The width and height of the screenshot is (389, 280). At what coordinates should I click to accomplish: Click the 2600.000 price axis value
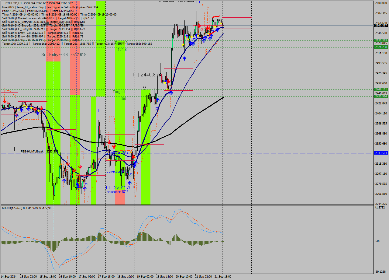381,3
